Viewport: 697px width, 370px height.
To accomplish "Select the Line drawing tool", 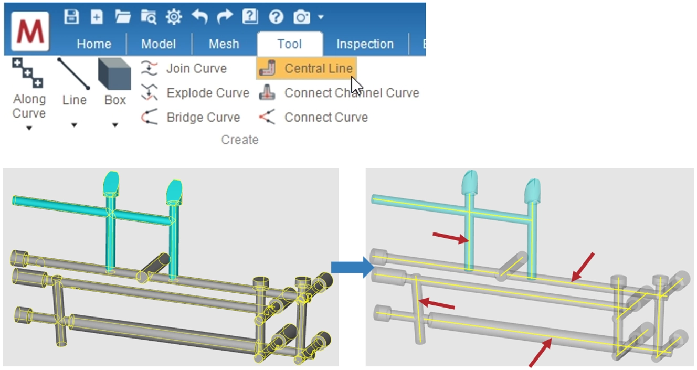I will coord(74,81).
